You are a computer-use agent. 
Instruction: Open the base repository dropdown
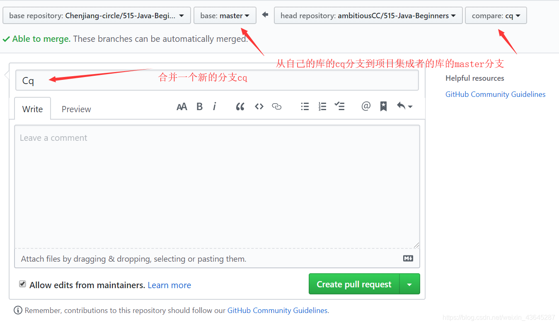pyautogui.click(x=97, y=15)
